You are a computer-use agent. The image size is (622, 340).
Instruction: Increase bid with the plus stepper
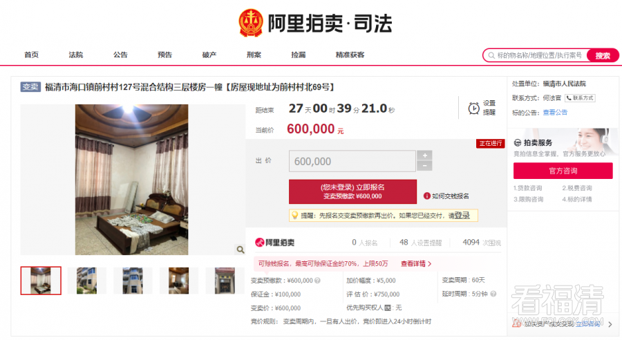[424, 155]
